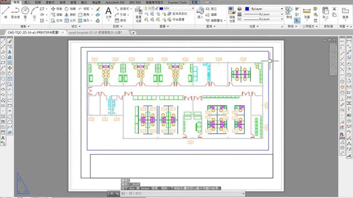Click the 設為目前的 (Make Current) button
Viewport: 353px width, 198px height.
(178, 14)
